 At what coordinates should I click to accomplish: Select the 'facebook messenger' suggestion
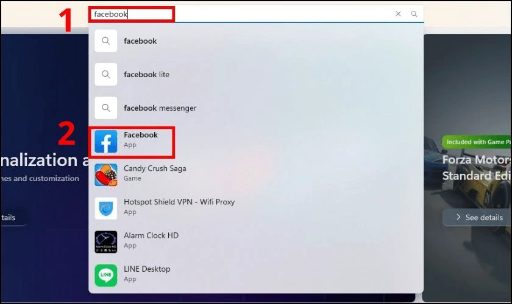(x=256, y=108)
